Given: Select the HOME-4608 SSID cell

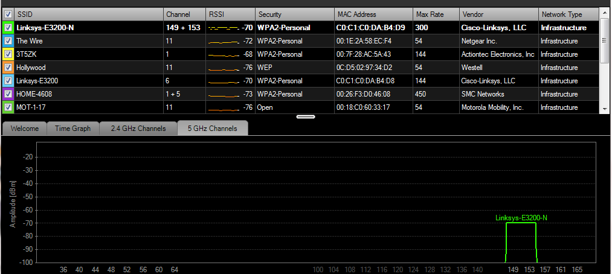Looking at the screenshot, I should pyautogui.click(x=89, y=94).
